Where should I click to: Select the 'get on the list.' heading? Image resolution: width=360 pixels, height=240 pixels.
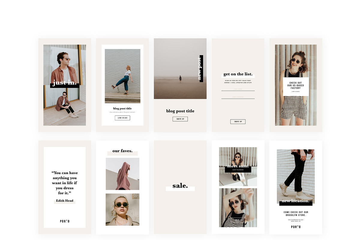238,74
